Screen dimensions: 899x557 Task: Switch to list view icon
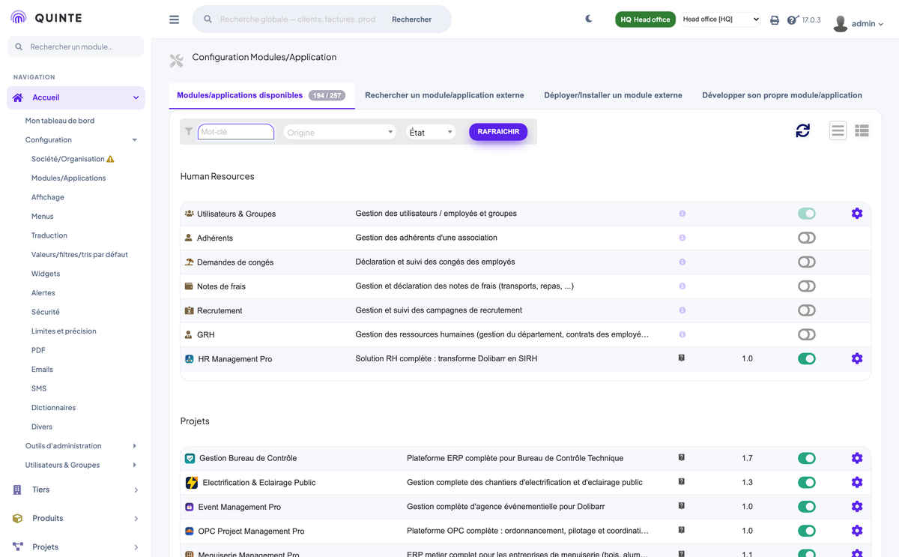(838, 130)
